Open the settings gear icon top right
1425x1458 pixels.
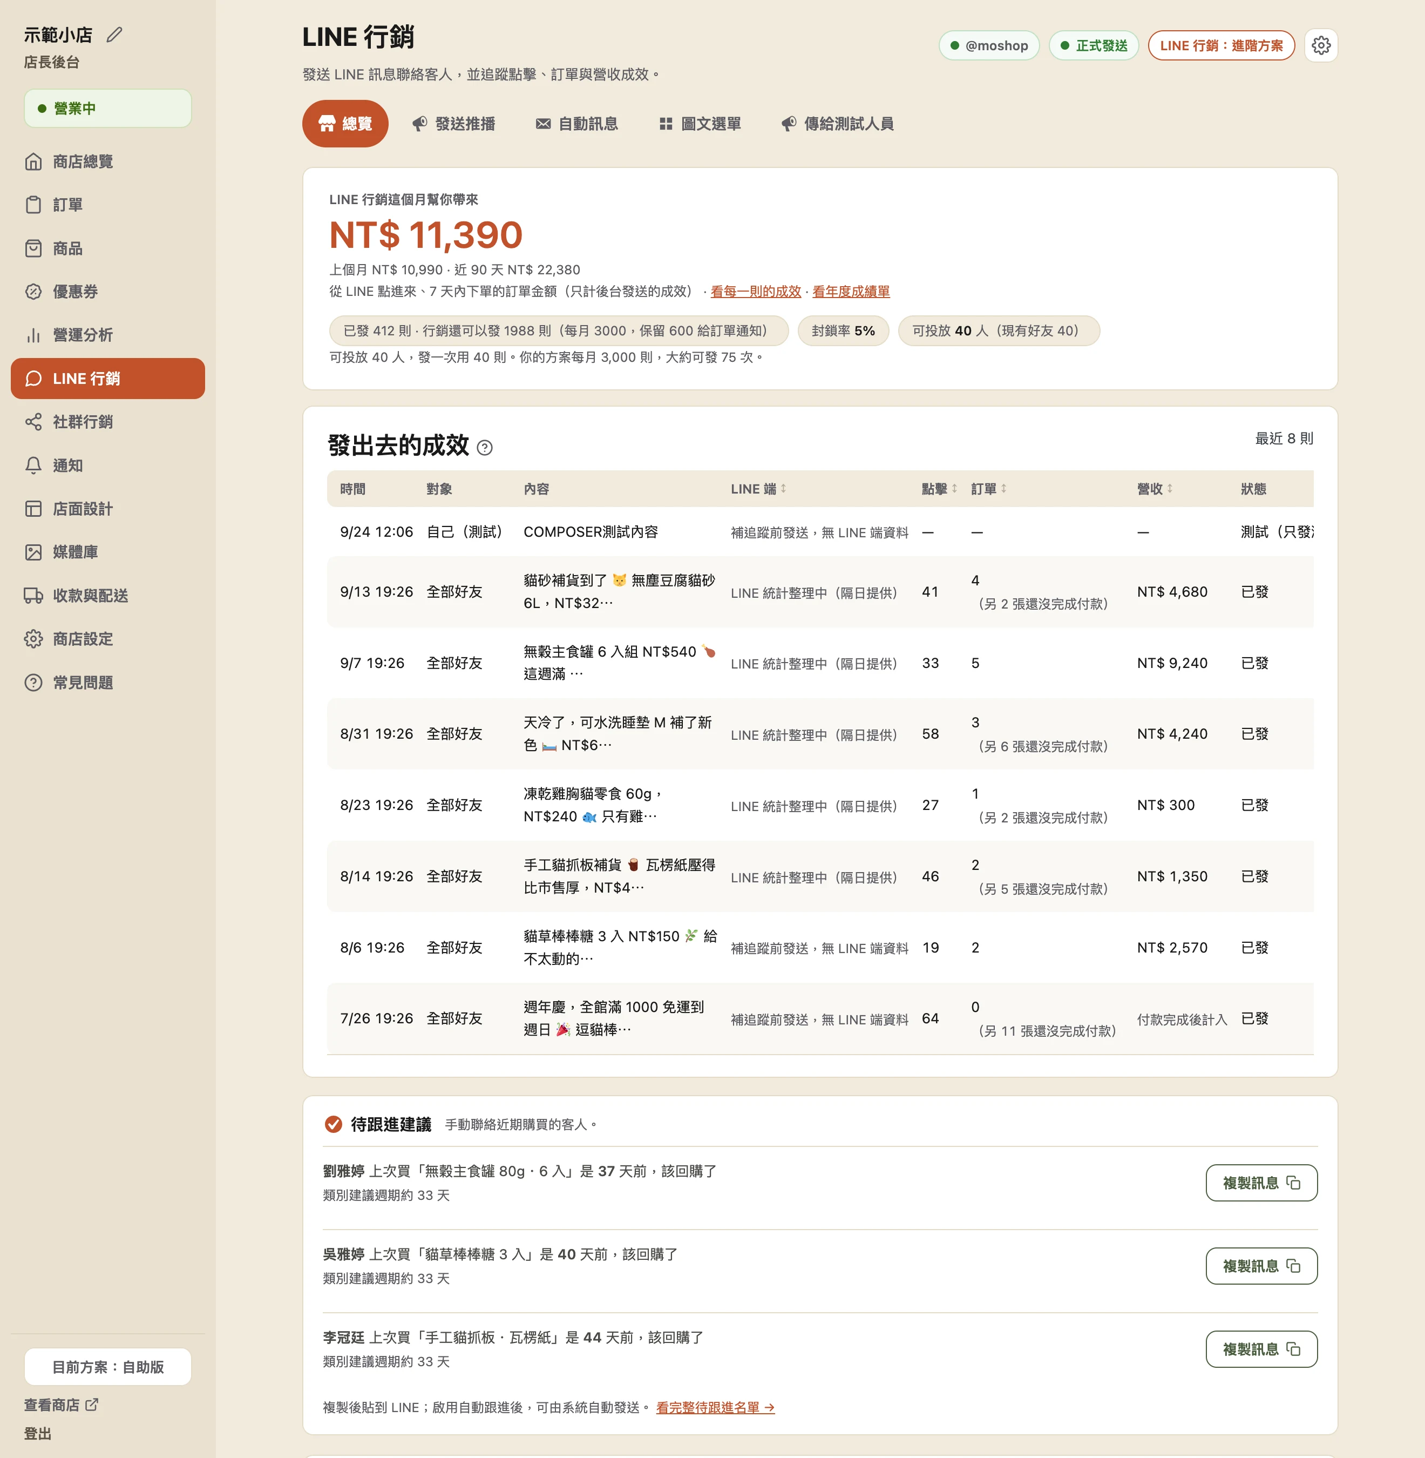coord(1321,46)
